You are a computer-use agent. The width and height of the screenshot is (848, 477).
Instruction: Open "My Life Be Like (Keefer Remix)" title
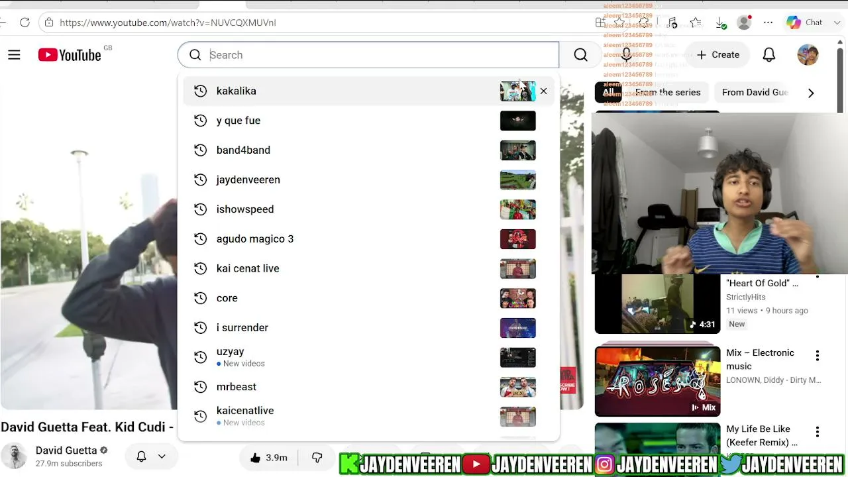point(762,436)
